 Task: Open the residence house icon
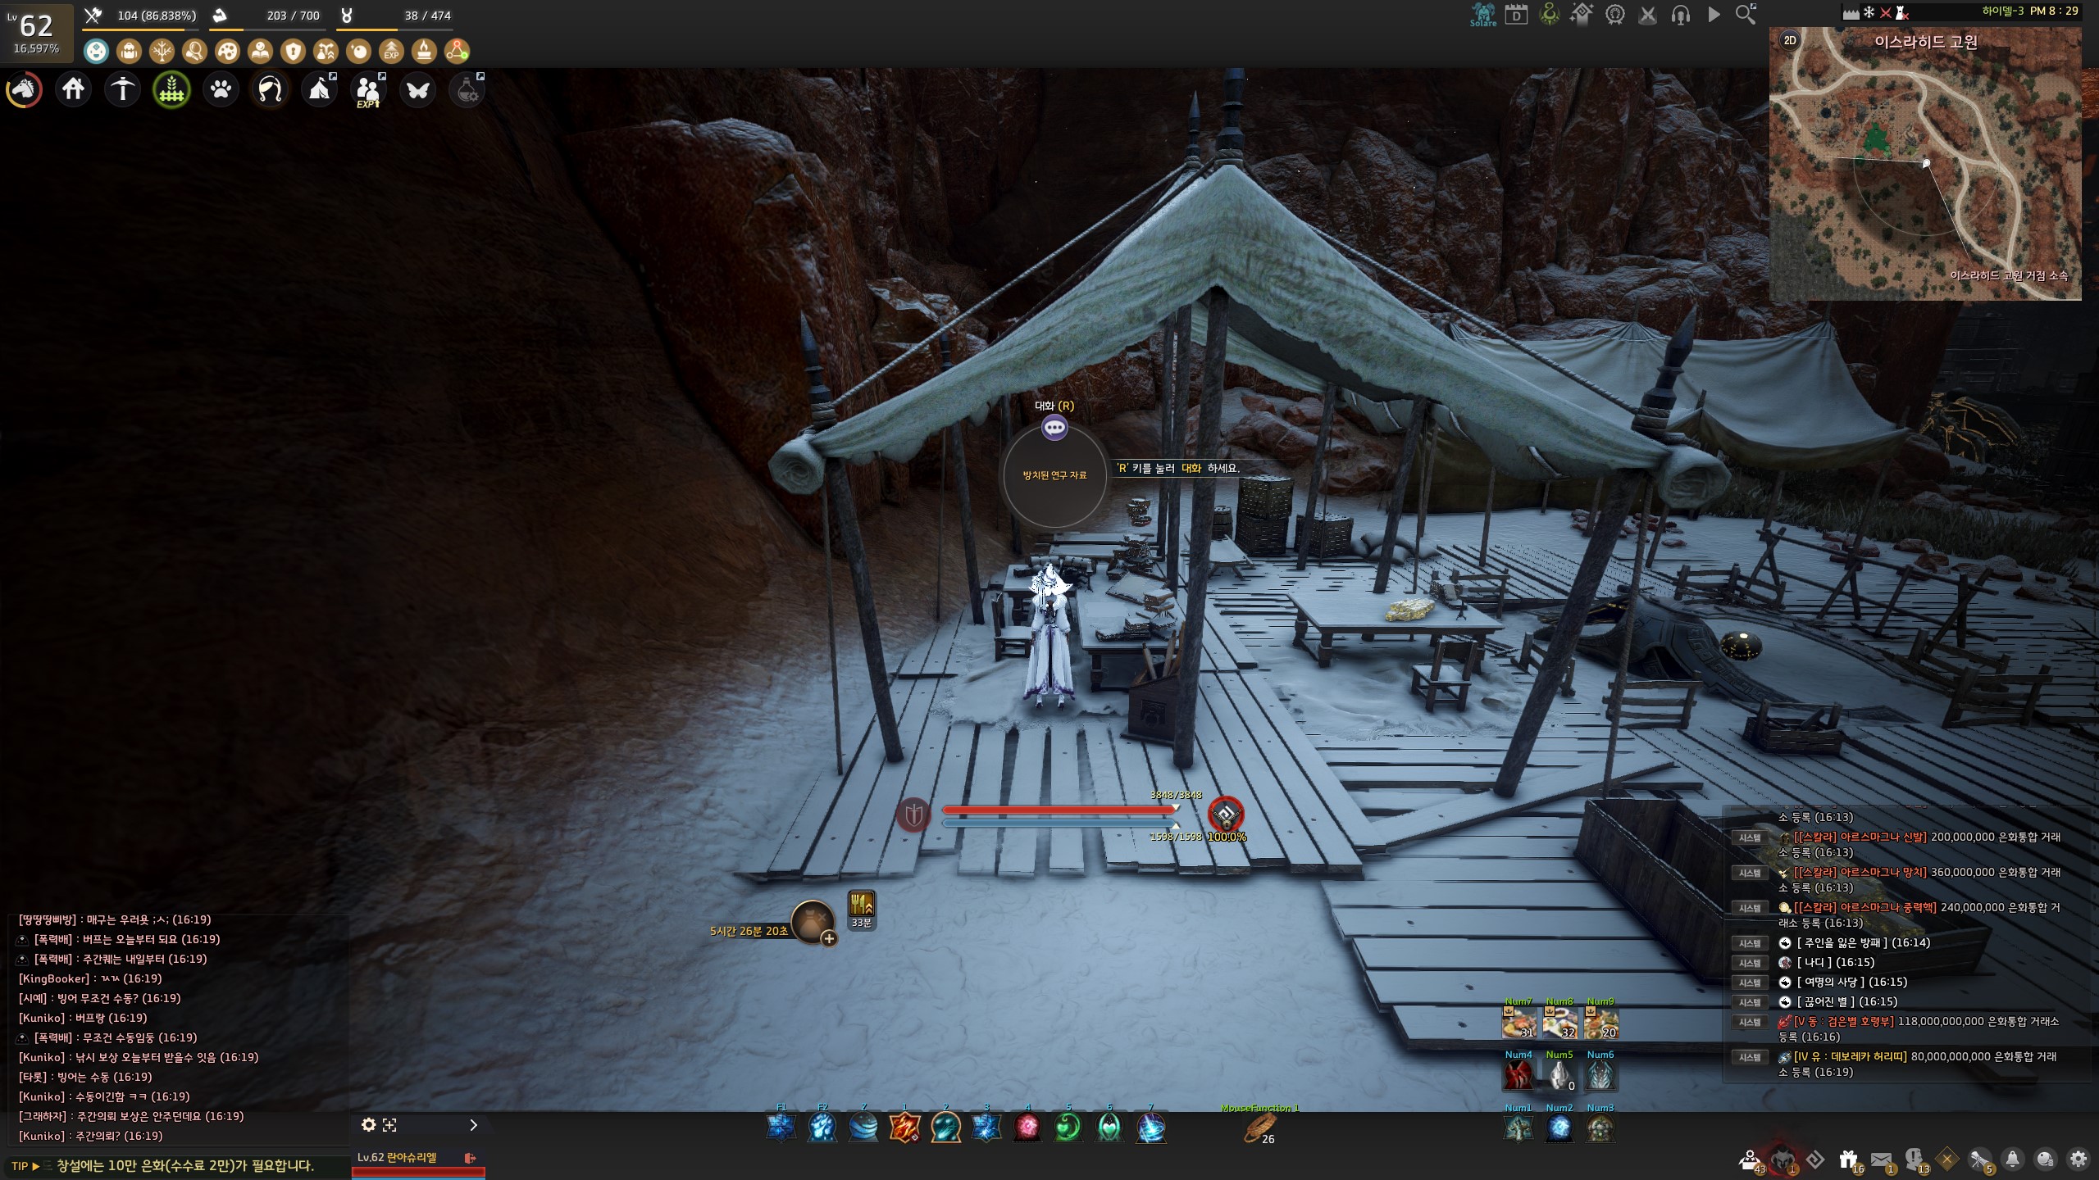[x=73, y=89]
